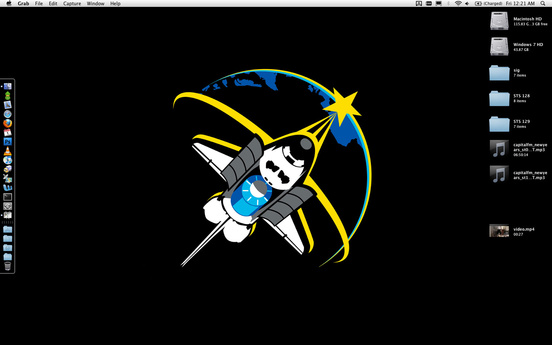Select the Macintosh HD drive on desktop
552x345 pixels.
(499, 21)
